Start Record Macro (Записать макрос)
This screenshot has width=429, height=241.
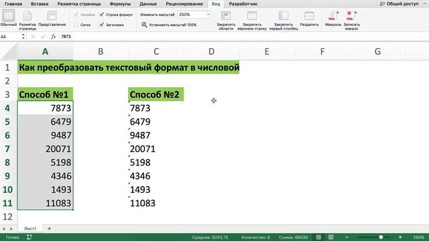[x=351, y=21]
